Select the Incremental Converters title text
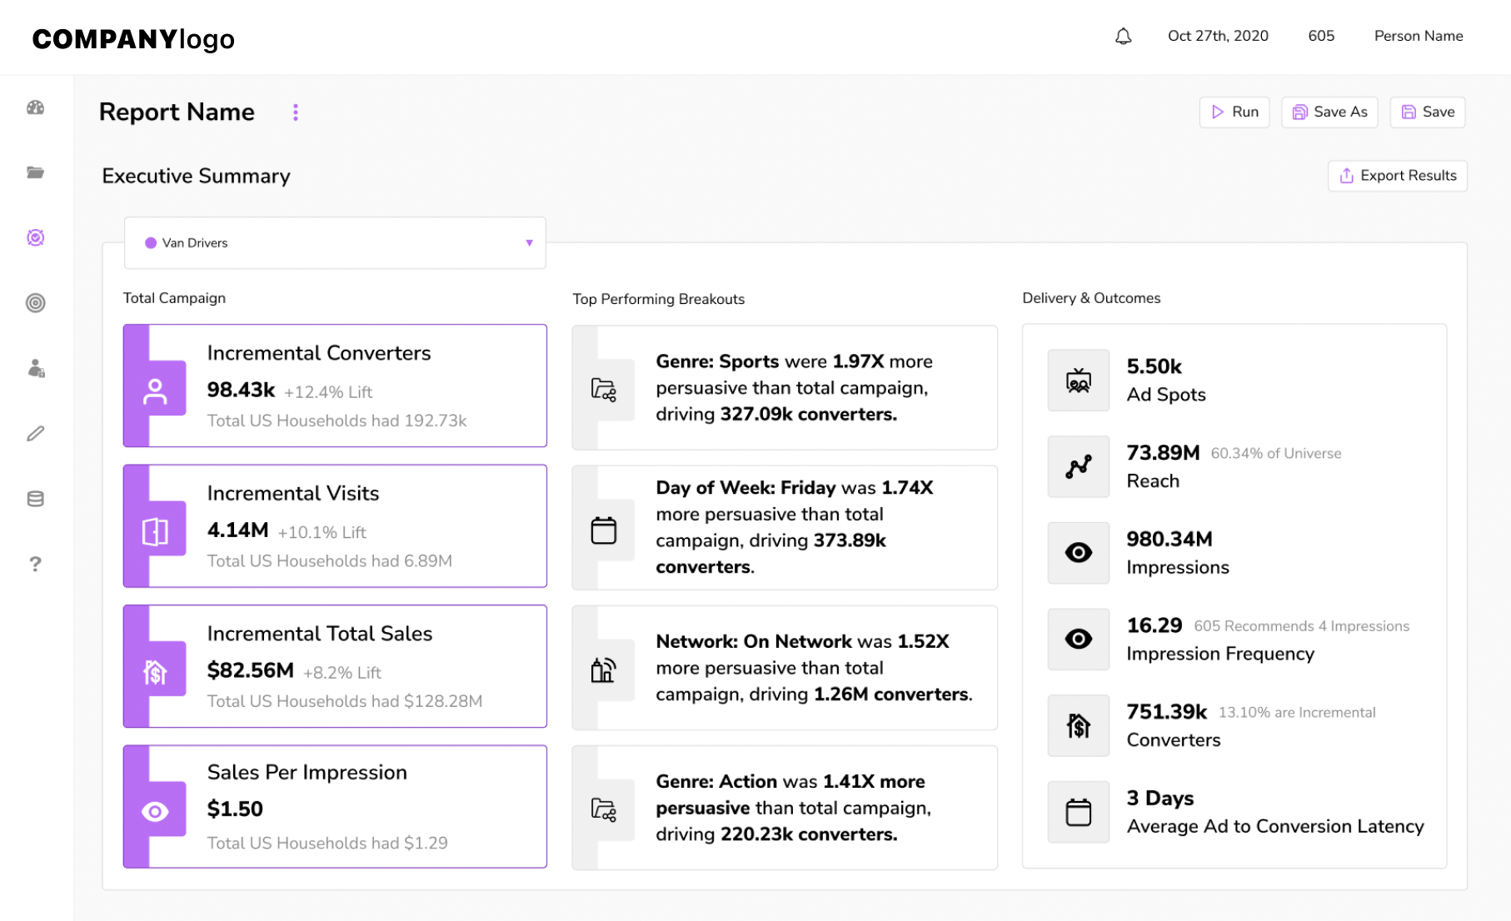 pyautogui.click(x=319, y=353)
